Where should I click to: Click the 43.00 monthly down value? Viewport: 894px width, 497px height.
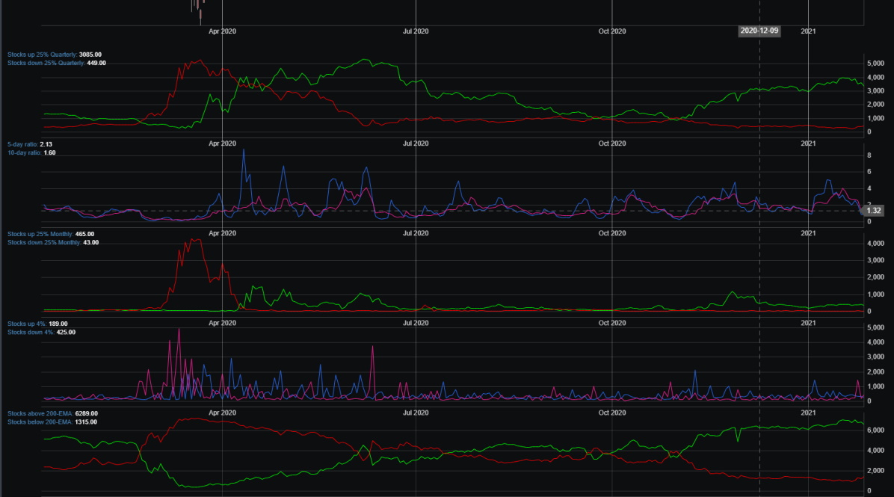90,242
